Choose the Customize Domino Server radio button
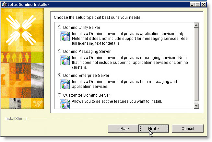The width and height of the screenshot is (212, 142). pyautogui.click(x=59, y=95)
